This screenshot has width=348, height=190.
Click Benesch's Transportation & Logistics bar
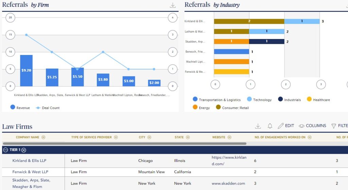point(231,52)
